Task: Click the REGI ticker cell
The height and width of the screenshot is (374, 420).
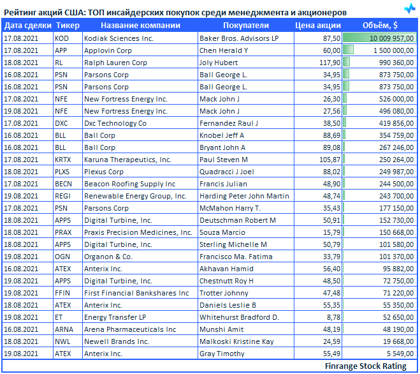Action: 68,196
